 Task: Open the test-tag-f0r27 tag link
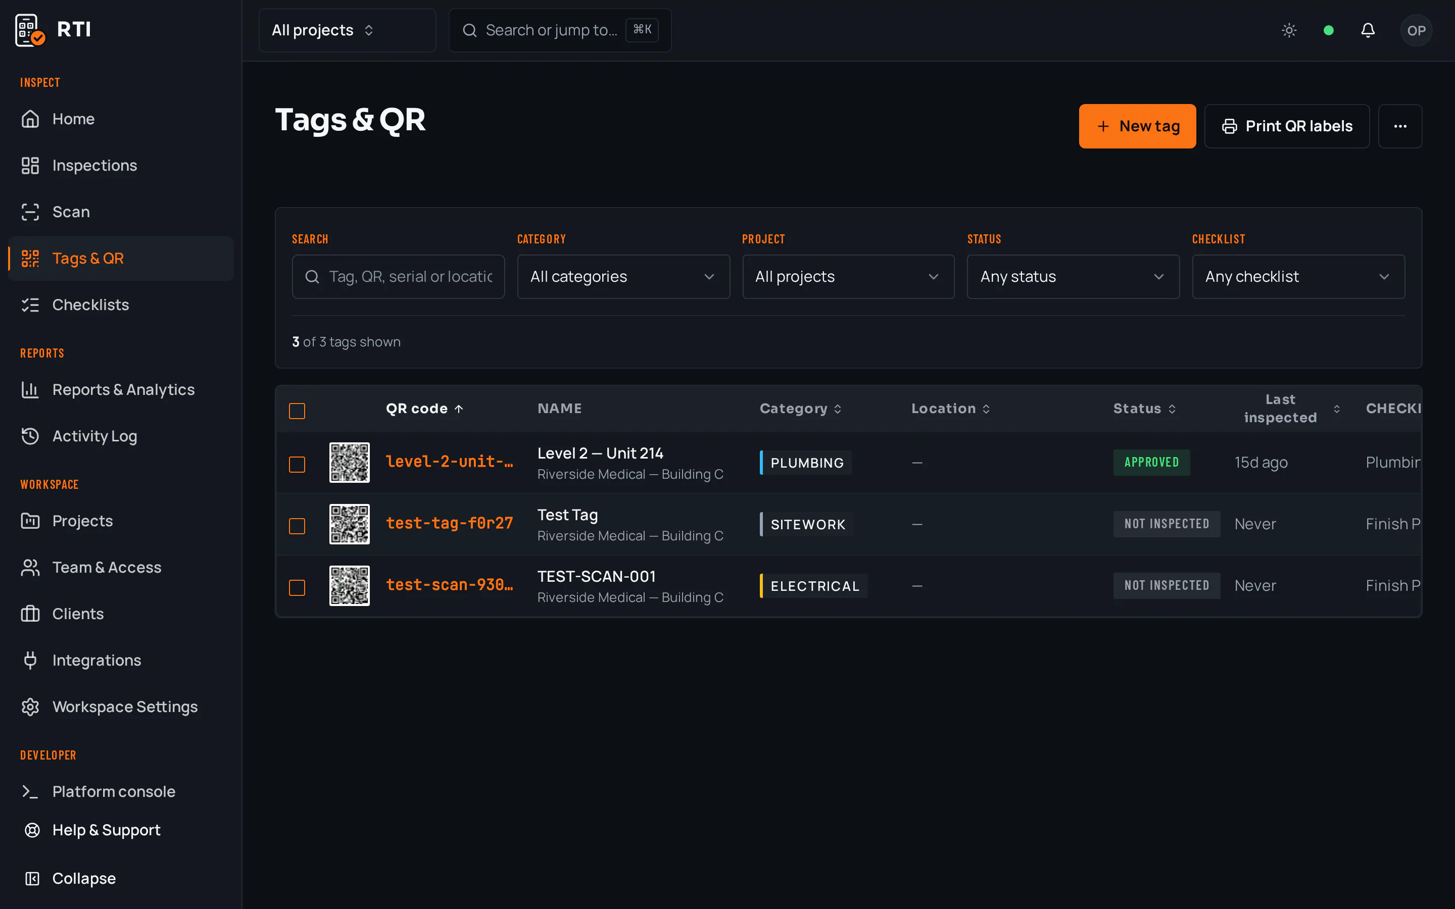point(449,524)
